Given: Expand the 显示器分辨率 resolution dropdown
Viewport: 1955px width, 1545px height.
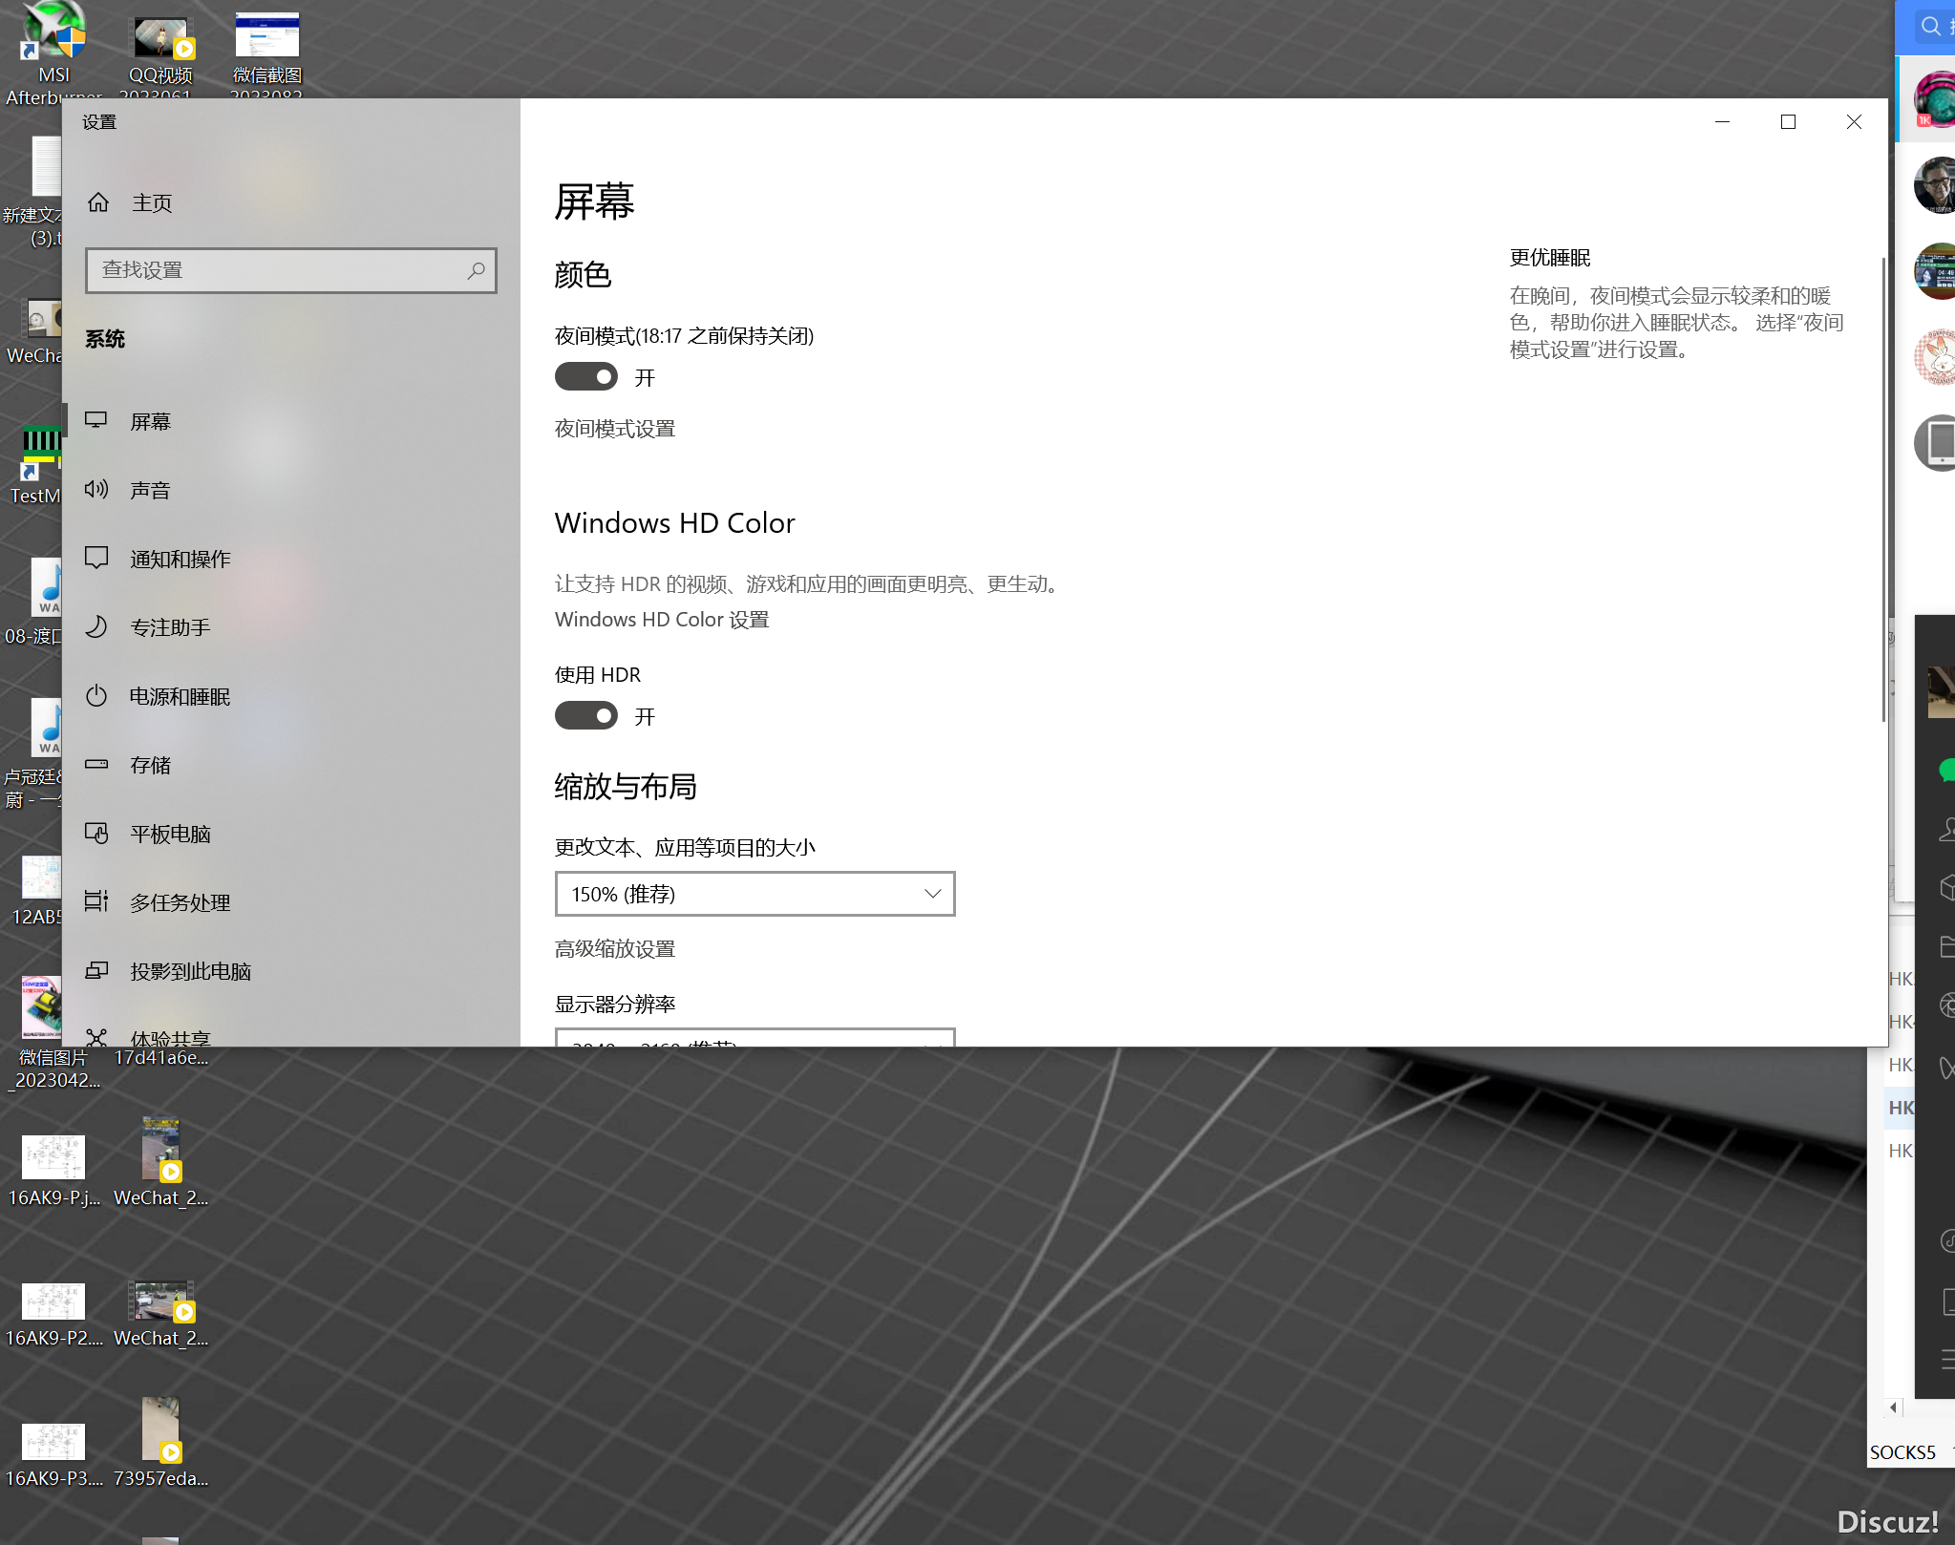Looking at the screenshot, I should (755, 1037).
